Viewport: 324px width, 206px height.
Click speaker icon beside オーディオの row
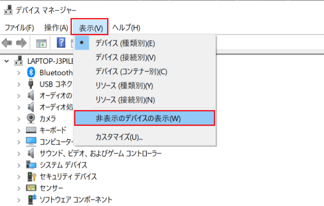tap(31, 96)
